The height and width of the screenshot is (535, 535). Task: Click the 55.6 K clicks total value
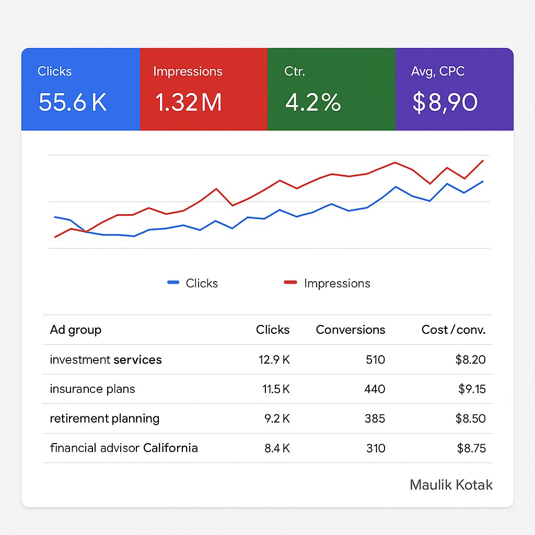72,102
